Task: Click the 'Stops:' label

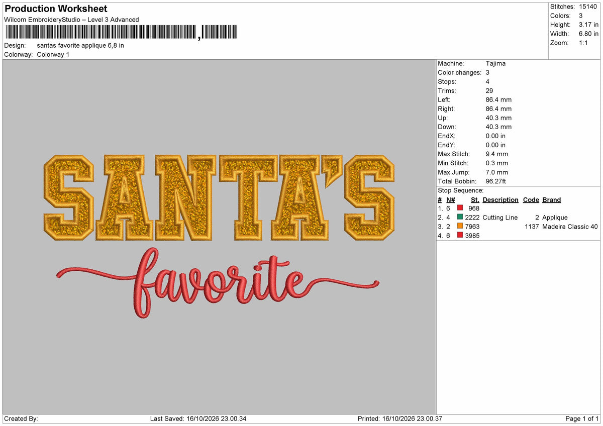Action: tap(447, 81)
